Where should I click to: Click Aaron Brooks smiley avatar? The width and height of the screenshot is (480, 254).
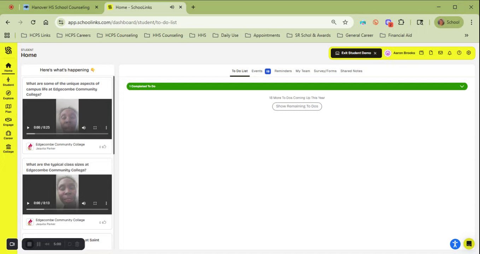point(388,53)
